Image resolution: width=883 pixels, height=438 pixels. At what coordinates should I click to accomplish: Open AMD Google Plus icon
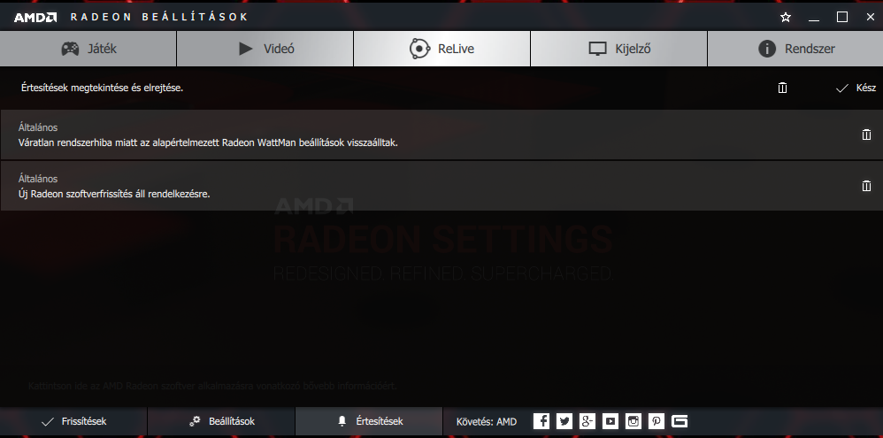587,421
